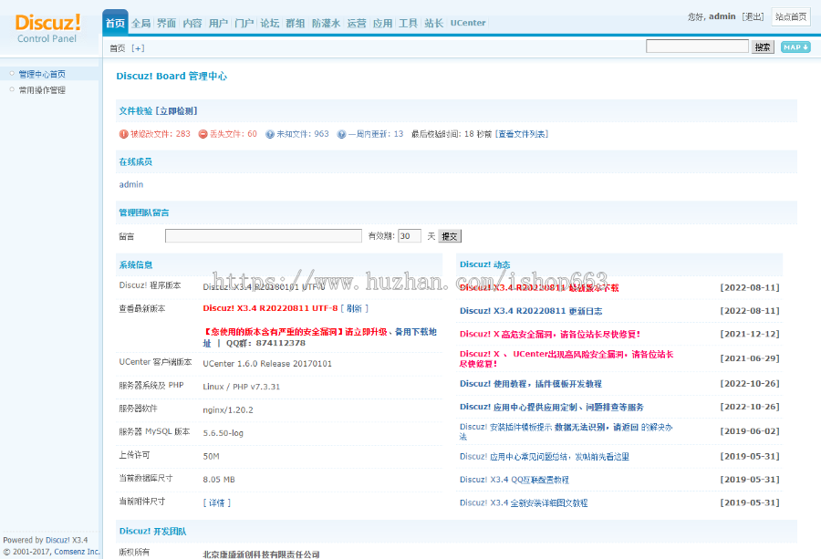The image size is (821, 559).
Task: Click UCenter 1.6.0 Release 20170101 value
Action: 267,364
